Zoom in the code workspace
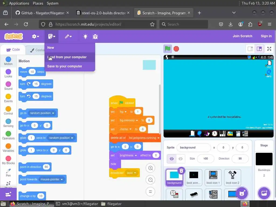 [150, 168]
